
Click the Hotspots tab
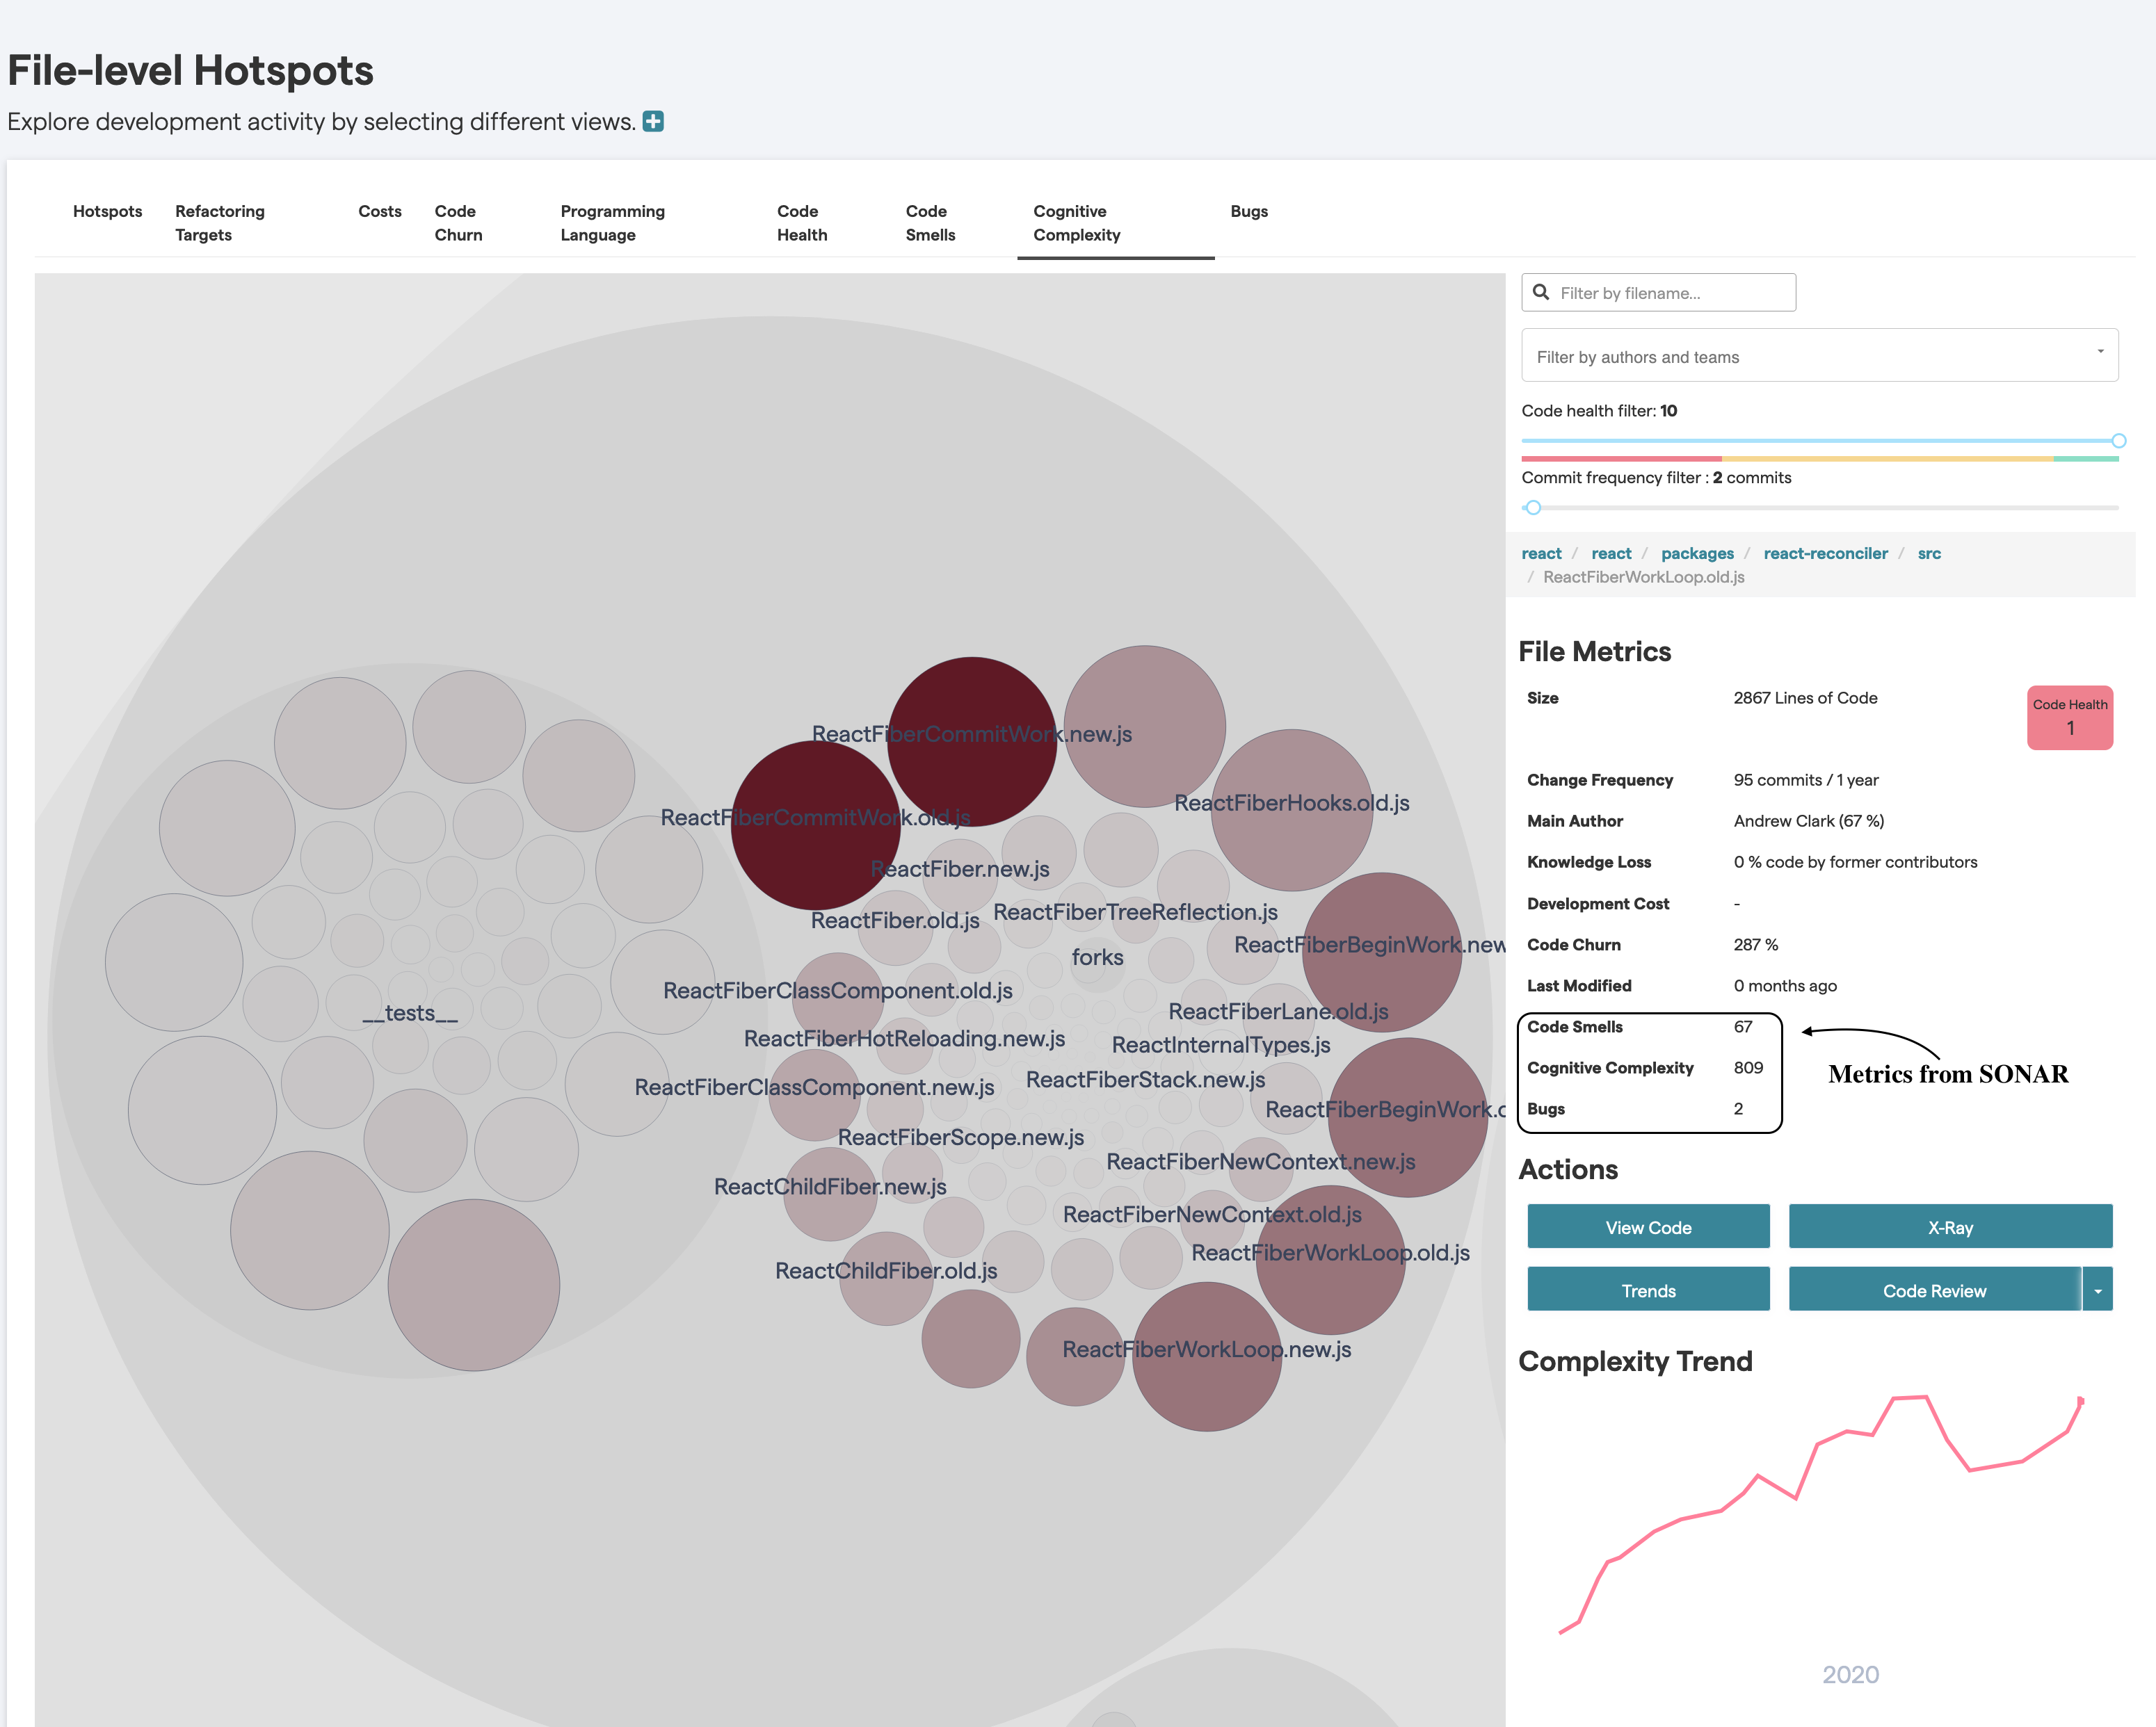(106, 211)
